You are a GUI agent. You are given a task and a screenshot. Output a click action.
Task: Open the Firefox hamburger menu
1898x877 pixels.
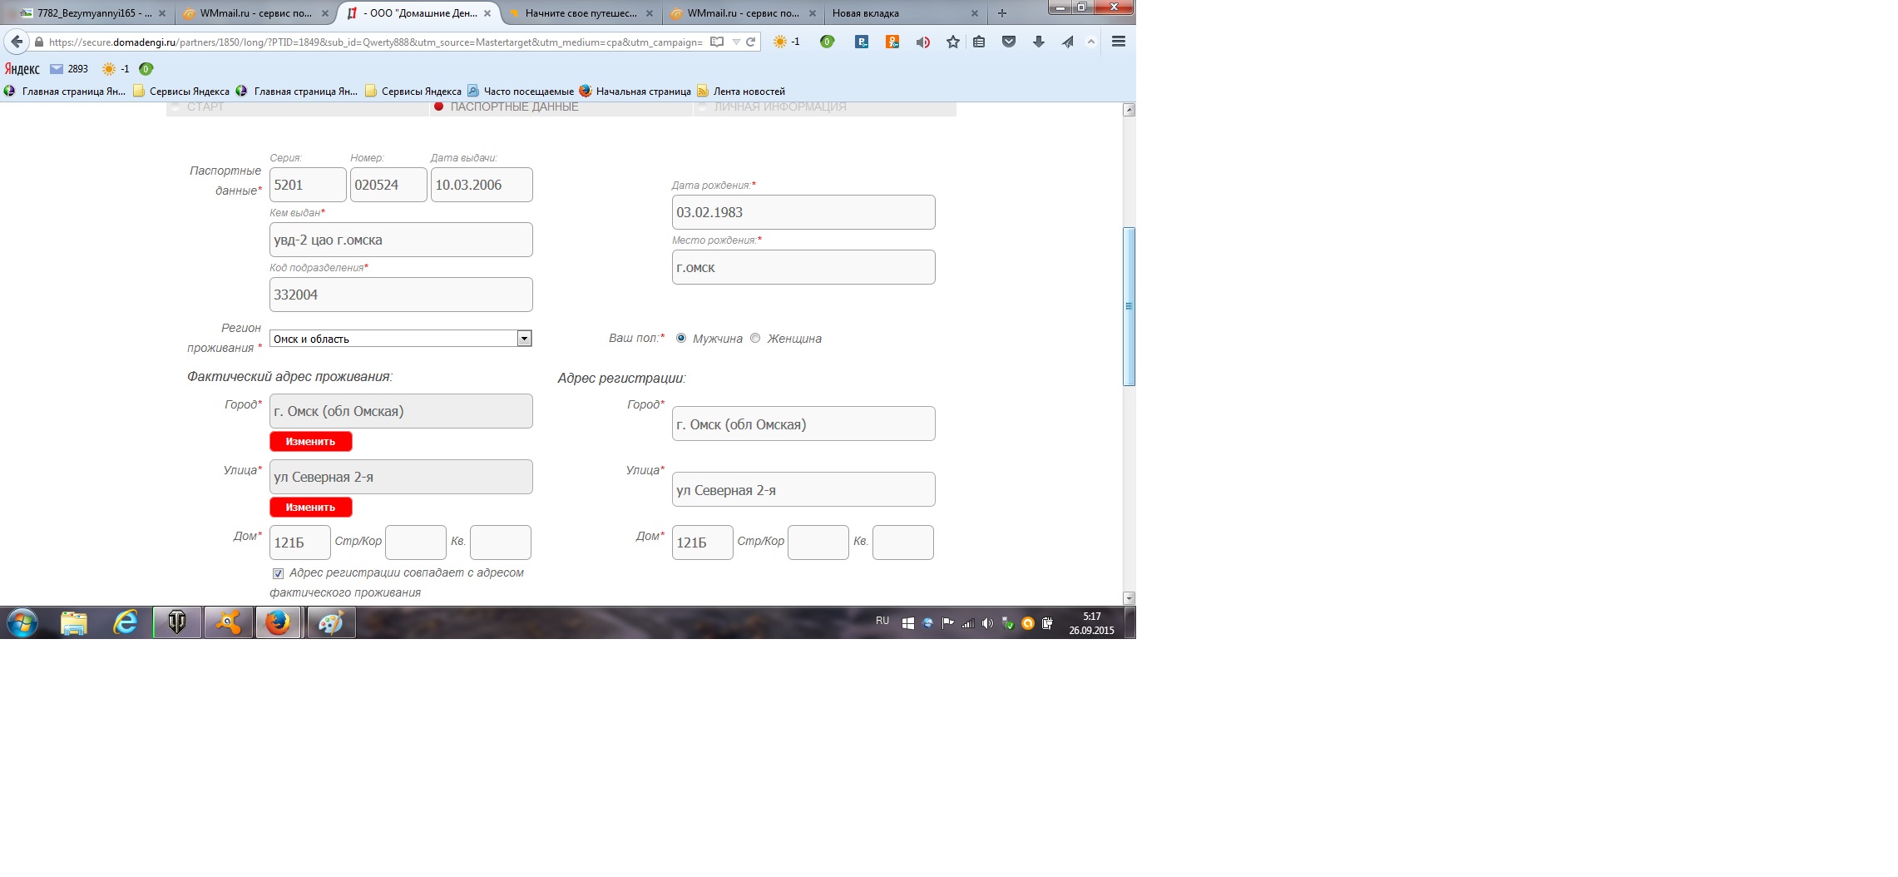click(x=1119, y=42)
